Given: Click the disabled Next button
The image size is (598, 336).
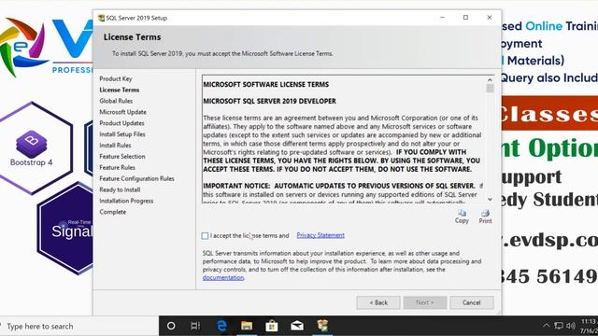Looking at the screenshot, I should pyautogui.click(x=425, y=302).
